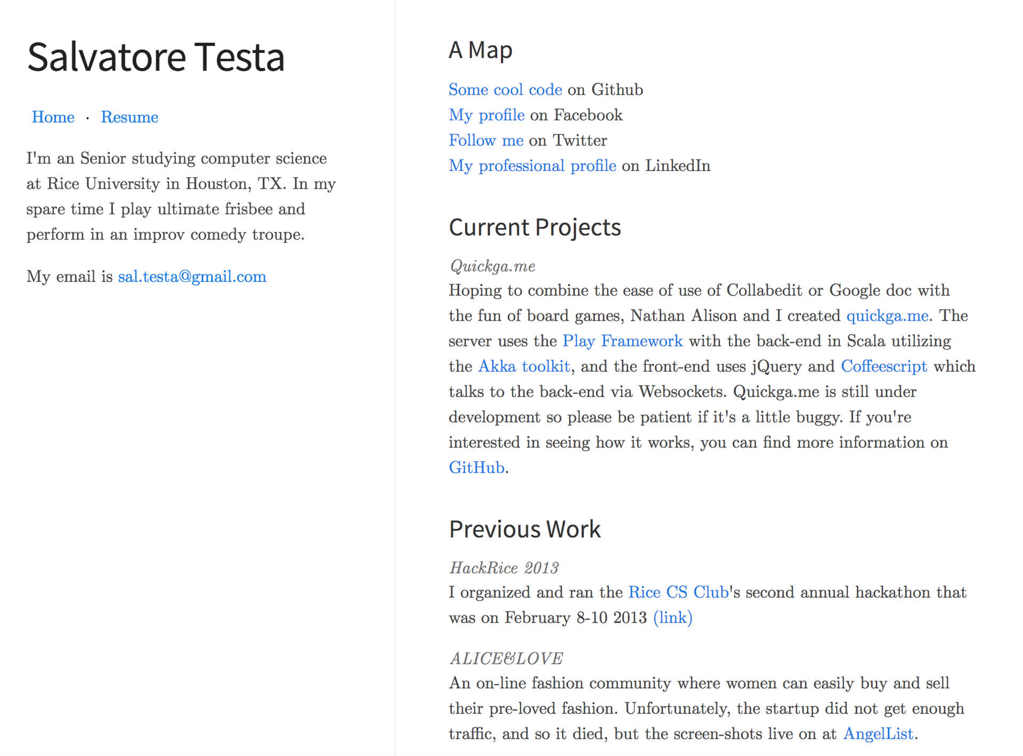Screen dimensions: 1023x756
Task: Open the Coffeescript link
Action: pos(884,367)
